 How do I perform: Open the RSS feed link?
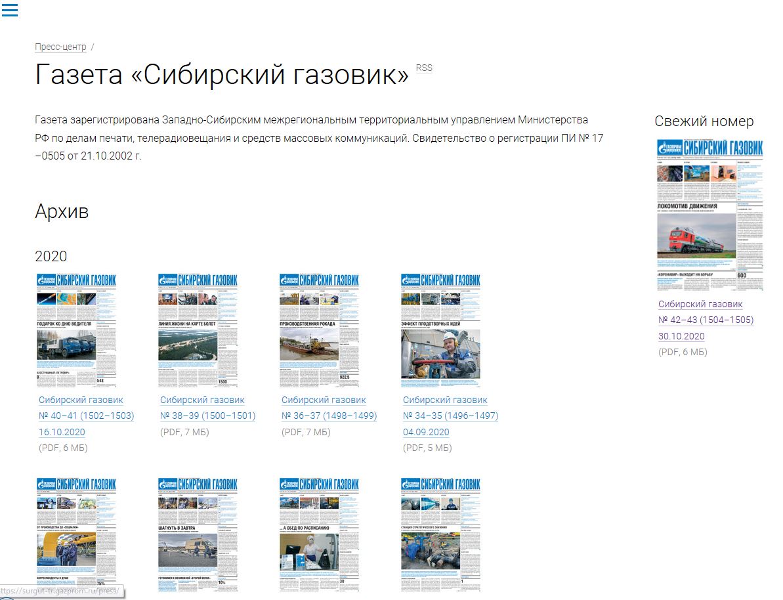[x=424, y=68]
